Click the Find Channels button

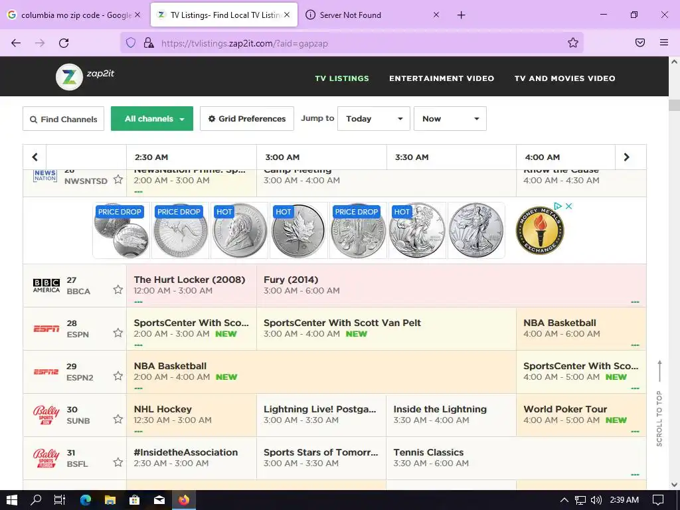[x=63, y=119]
